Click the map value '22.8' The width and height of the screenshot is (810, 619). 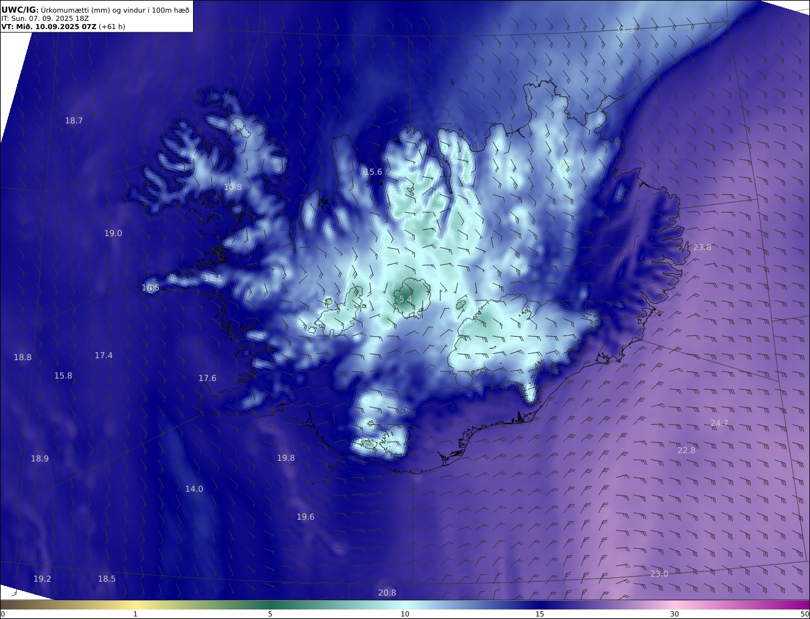pos(687,450)
